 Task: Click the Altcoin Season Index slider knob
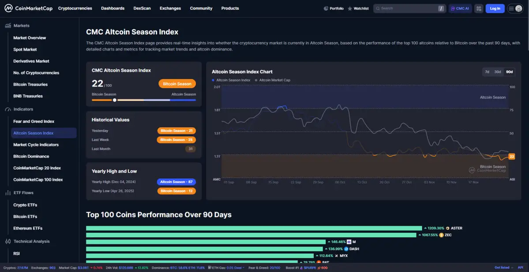click(x=115, y=100)
